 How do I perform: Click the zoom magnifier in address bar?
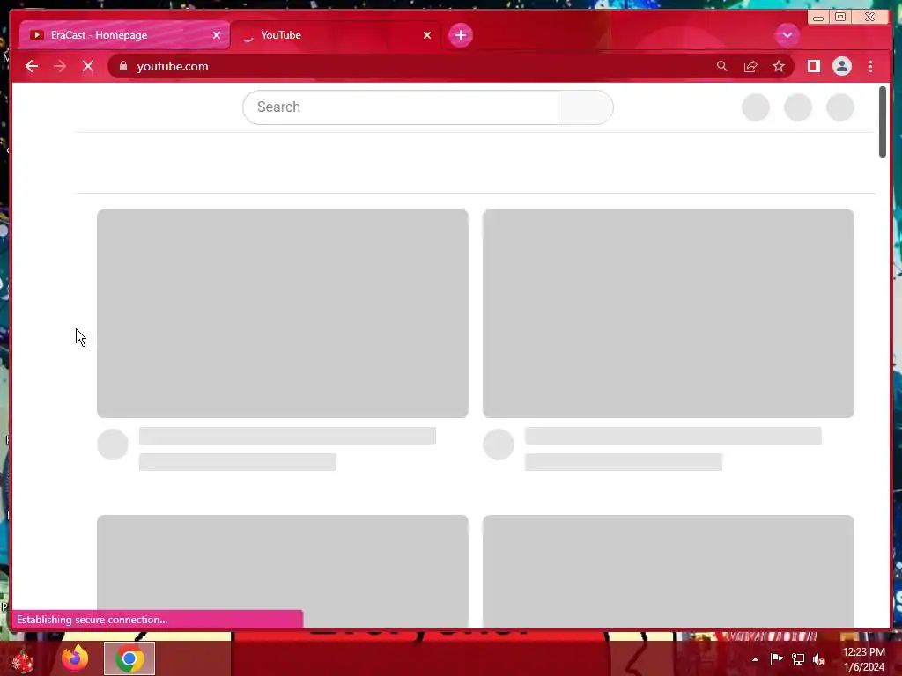point(722,66)
